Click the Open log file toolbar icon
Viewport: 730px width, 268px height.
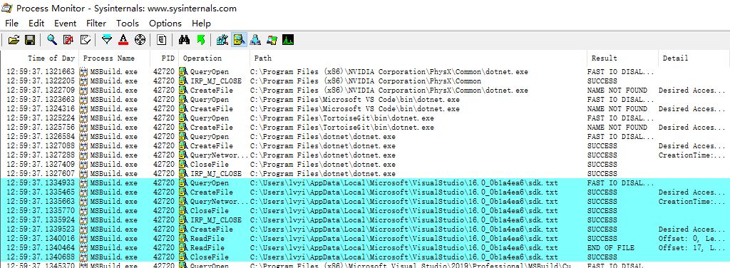click(14, 40)
